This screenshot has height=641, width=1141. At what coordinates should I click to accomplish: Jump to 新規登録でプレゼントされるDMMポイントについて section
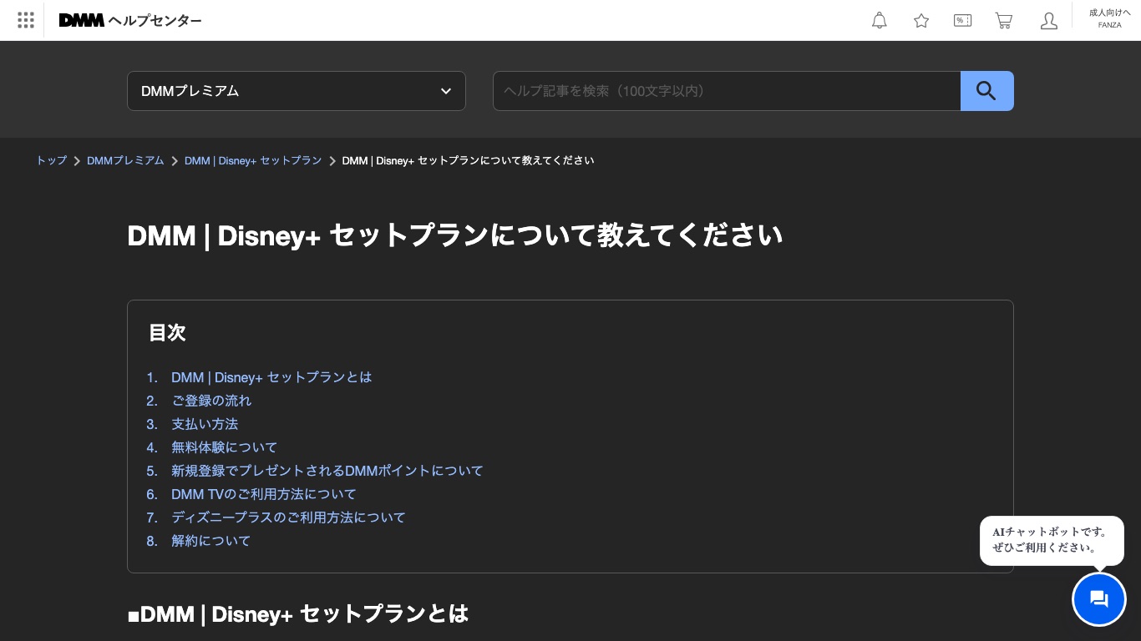327,471
